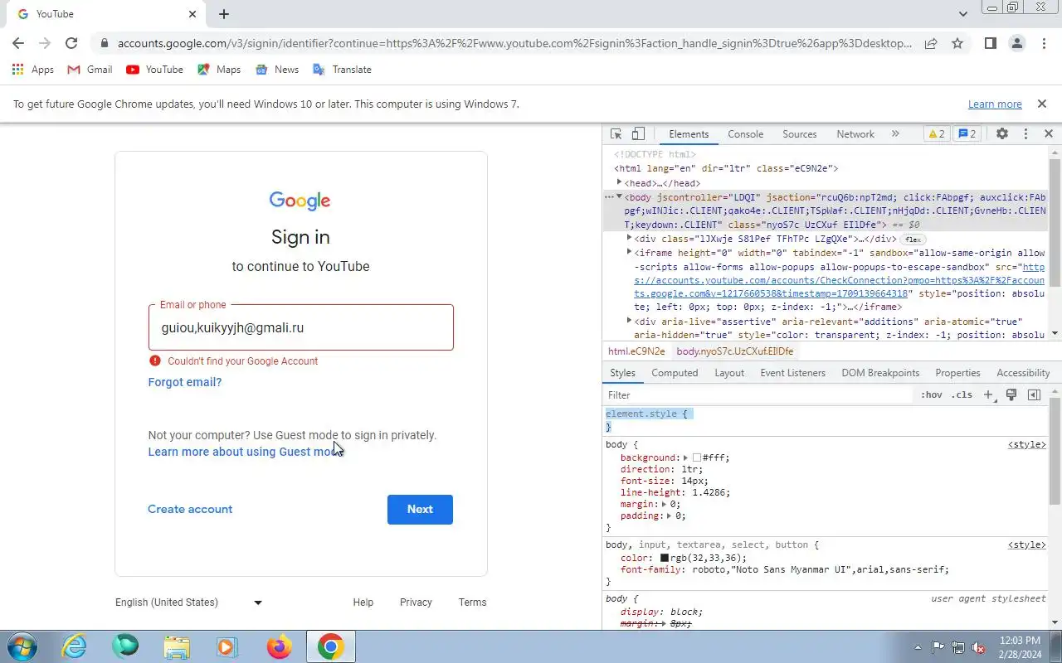Share this page from the address bar
This screenshot has height=663, width=1062.
931,44
